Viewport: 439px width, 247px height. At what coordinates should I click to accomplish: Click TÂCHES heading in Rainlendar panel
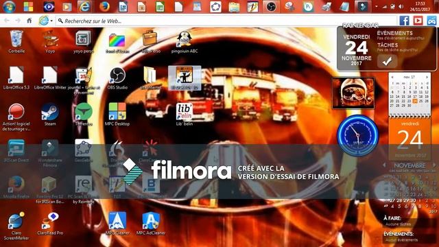(388, 45)
